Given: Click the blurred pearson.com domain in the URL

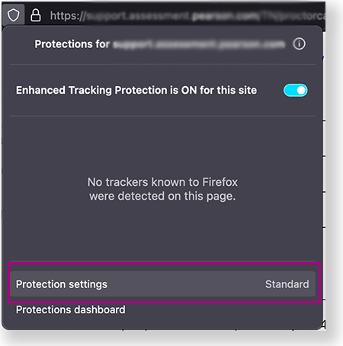Looking at the screenshot, I should pos(225,16).
